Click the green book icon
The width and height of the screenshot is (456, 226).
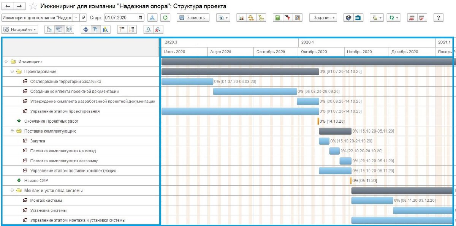278,17
